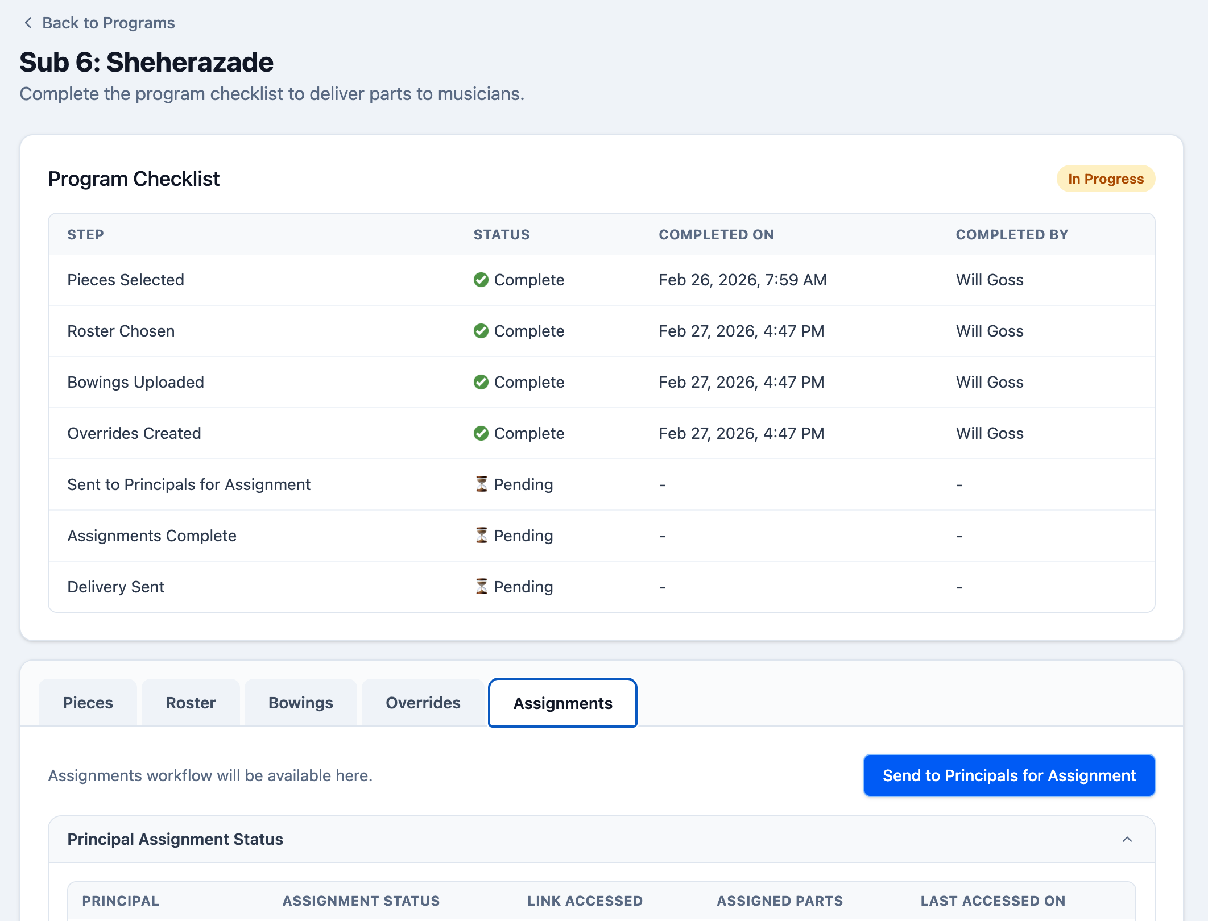Click the hourglass icon for Sent to Principals

coord(481,484)
